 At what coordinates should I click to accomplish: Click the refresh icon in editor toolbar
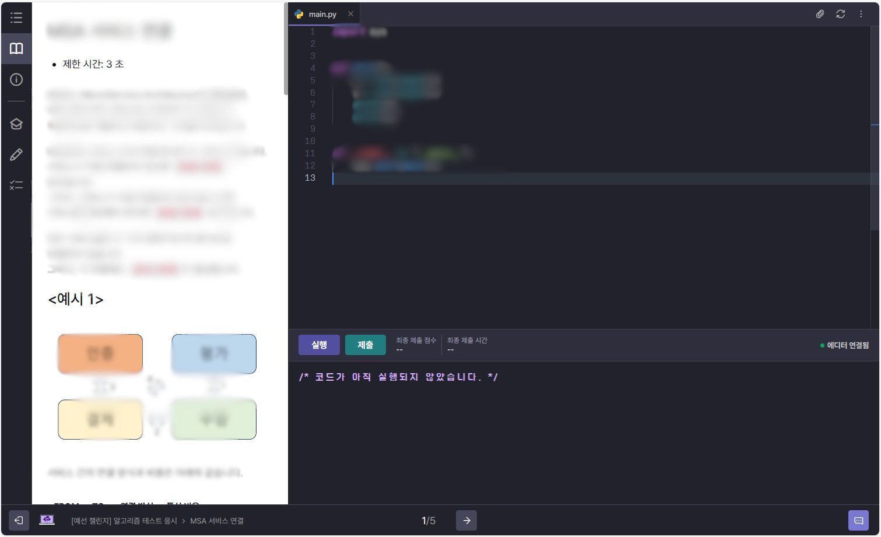[x=840, y=14]
